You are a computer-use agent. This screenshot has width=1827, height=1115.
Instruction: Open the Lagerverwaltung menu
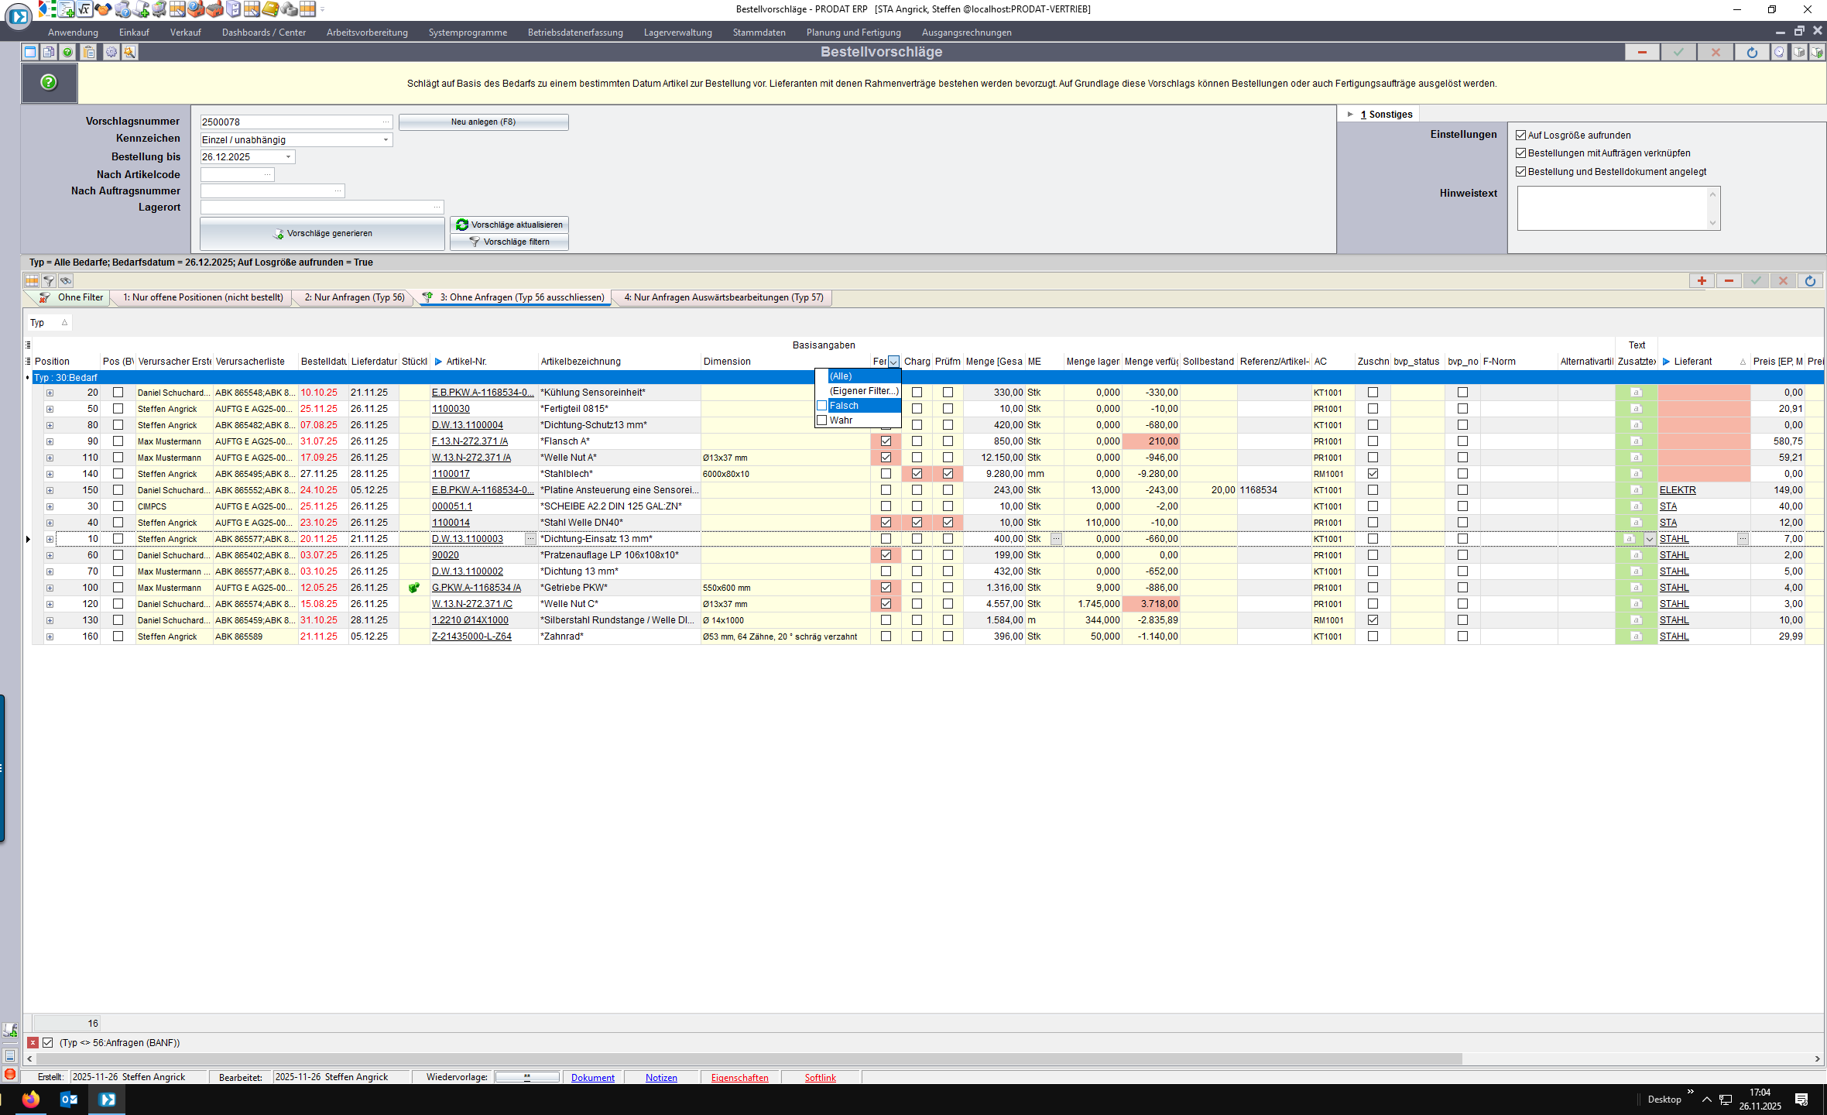pos(677,33)
